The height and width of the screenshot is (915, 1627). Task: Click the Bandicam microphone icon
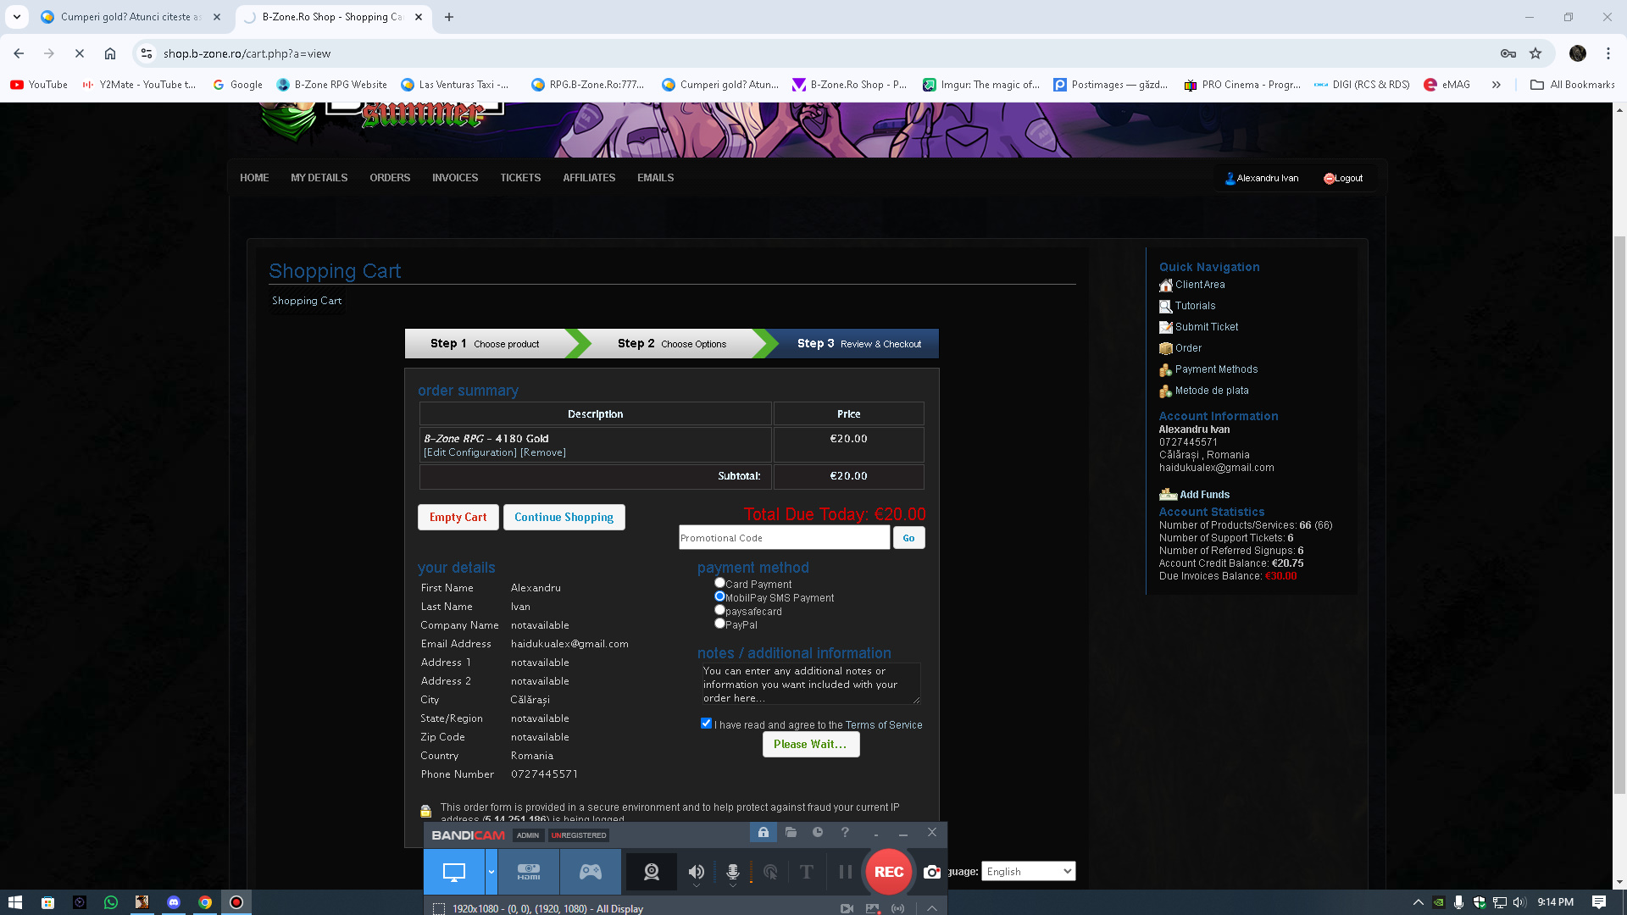pyautogui.click(x=733, y=872)
